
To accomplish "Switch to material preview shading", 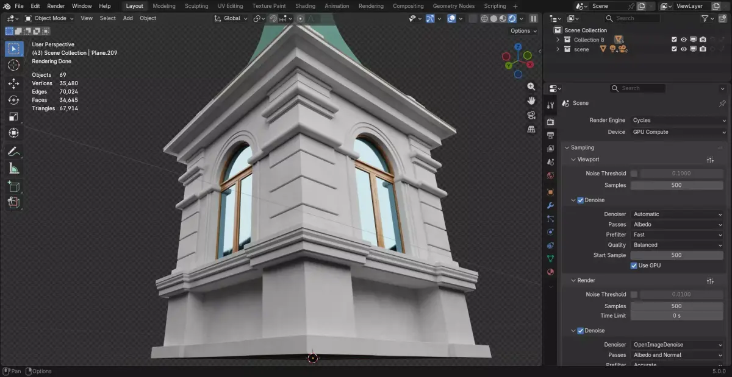I will (503, 18).
